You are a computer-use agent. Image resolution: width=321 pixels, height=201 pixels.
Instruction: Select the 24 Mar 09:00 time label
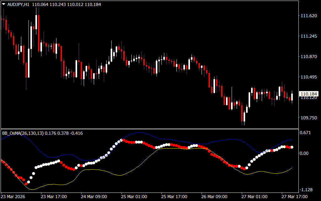[94, 197]
